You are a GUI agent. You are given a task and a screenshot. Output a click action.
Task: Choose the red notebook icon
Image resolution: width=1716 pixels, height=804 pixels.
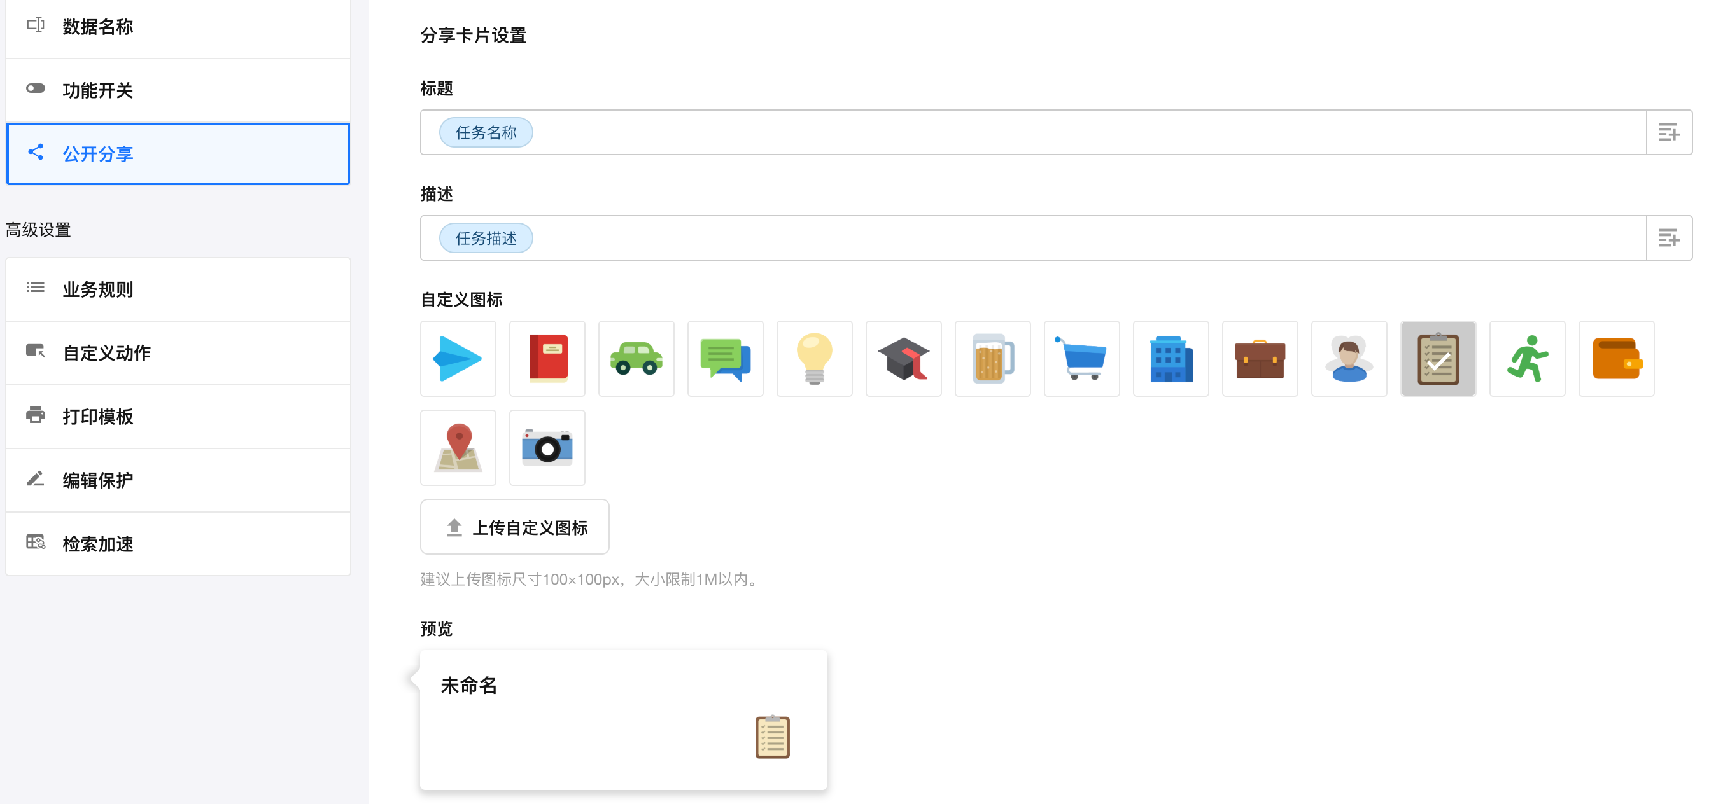(547, 359)
